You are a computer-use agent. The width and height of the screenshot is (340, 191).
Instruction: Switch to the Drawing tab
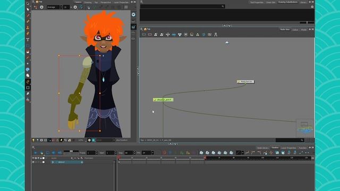(88, 2)
